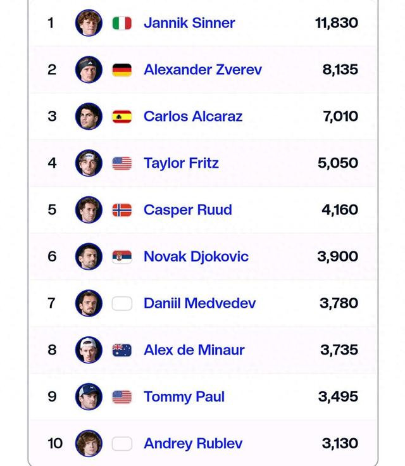Click Novak Djokovic's avatar
The height and width of the screenshot is (466, 405).
[x=89, y=256]
